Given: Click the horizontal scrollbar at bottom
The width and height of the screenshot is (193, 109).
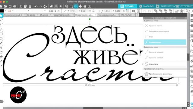Looking at the screenshot, I should (x=93, y=108).
